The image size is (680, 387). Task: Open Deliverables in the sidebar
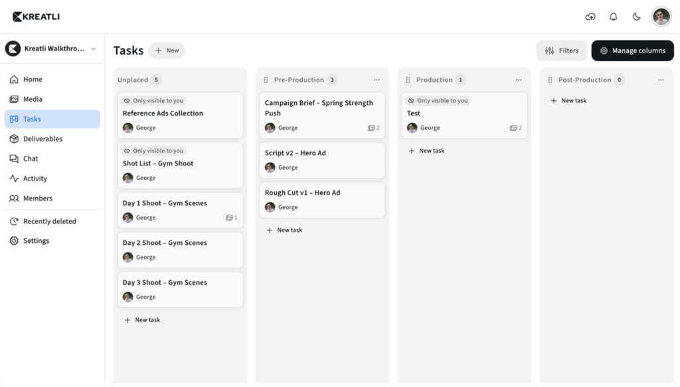(52, 139)
